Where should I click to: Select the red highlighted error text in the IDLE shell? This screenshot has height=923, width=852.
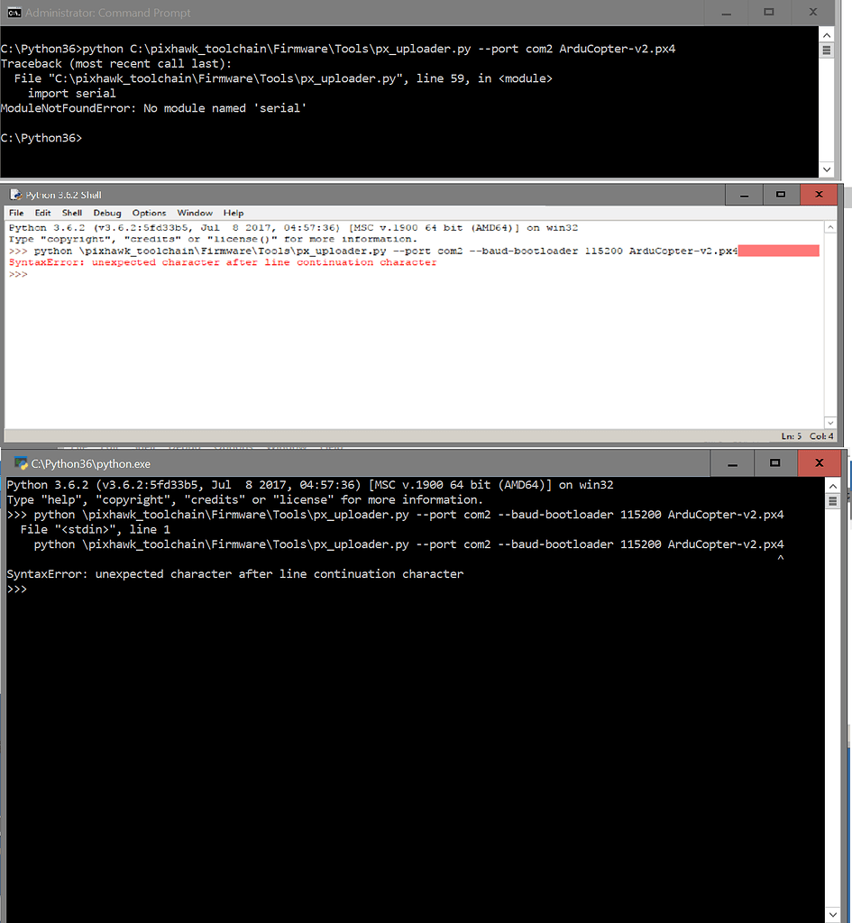pyautogui.click(x=780, y=251)
